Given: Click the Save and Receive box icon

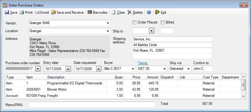Looking at the screenshot, I should 53,12.
